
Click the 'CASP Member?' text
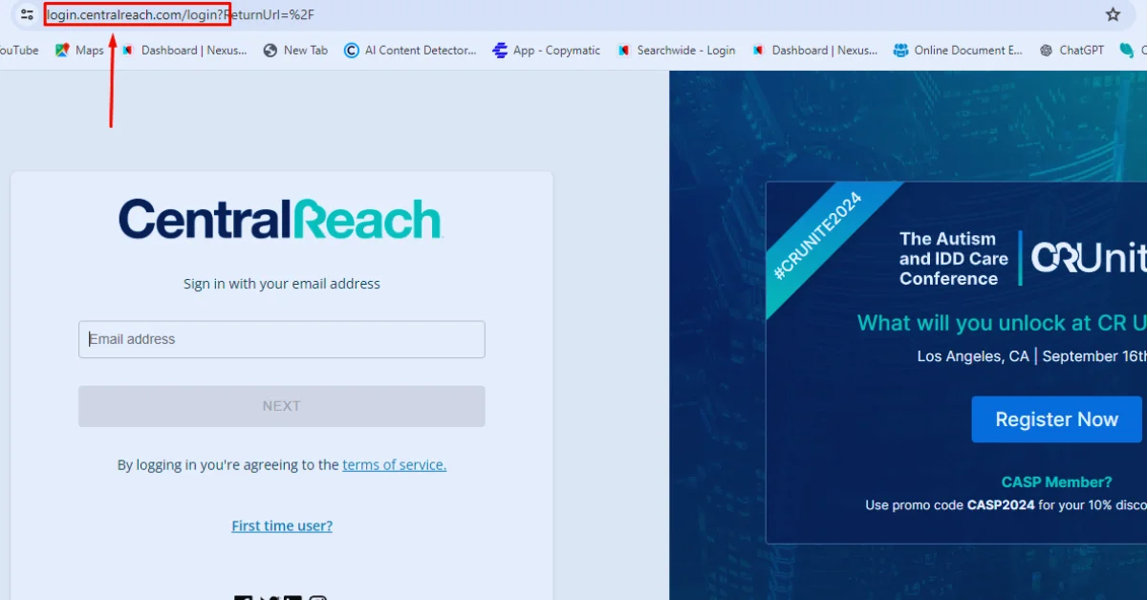[1056, 482]
